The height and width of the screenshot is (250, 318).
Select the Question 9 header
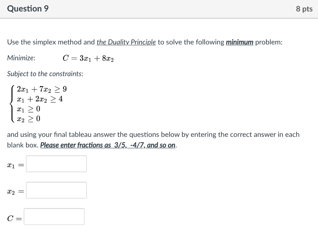pos(28,8)
